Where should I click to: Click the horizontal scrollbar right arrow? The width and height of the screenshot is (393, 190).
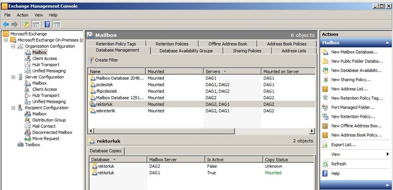(x=312, y=131)
